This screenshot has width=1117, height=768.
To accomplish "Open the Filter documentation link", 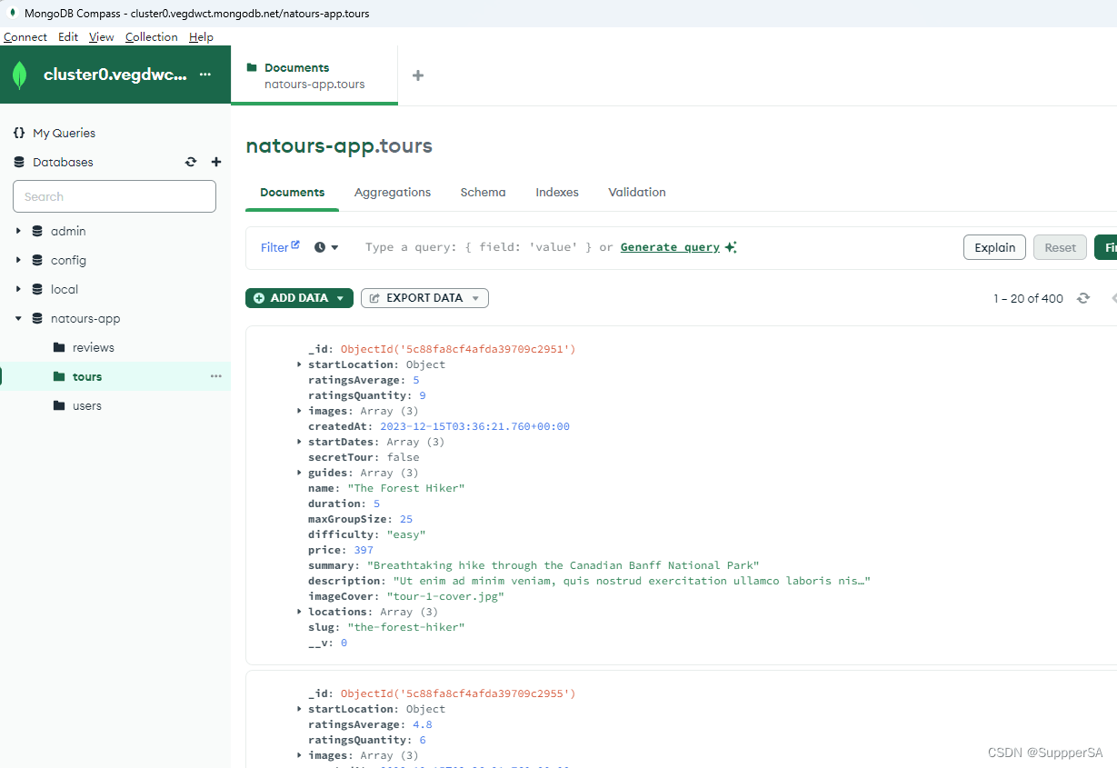I will tap(280, 247).
